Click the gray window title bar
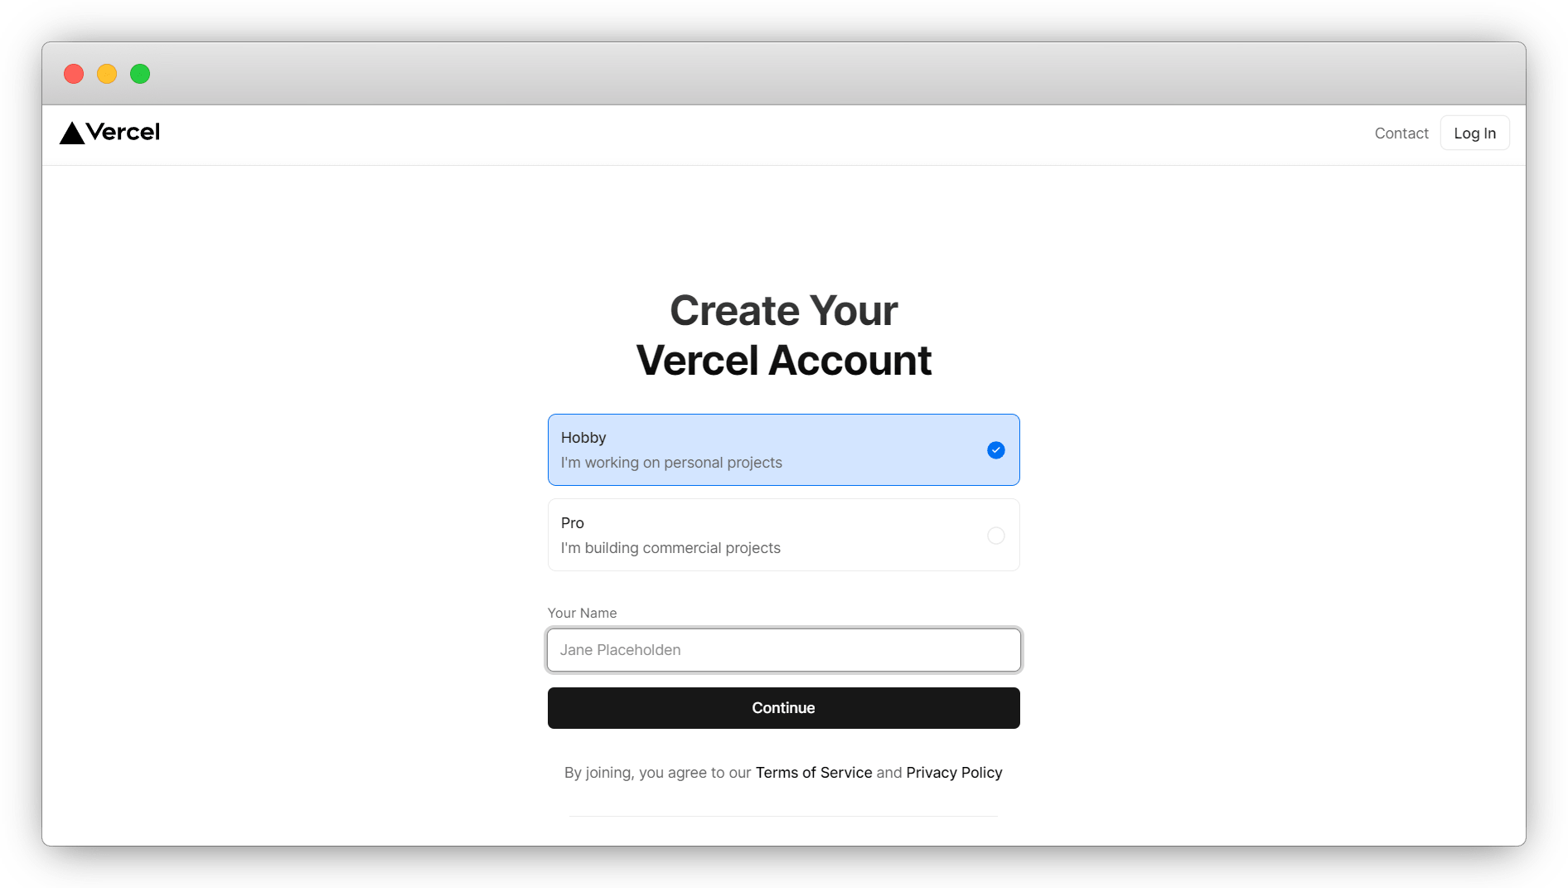This screenshot has height=888, width=1568. (783, 74)
